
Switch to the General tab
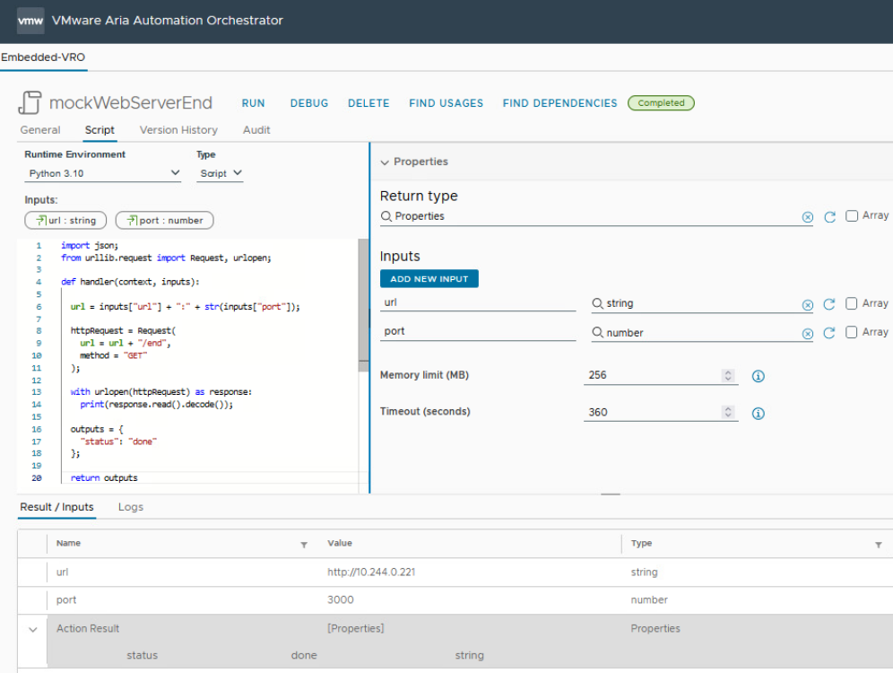coord(40,130)
